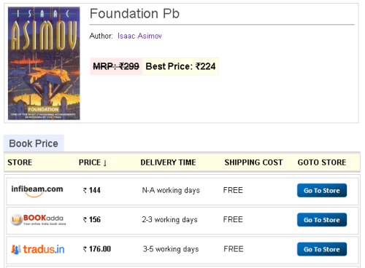Go to store for tradus.in
The height and width of the screenshot is (268, 365).
pyautogui.click(x=322, y=249)
